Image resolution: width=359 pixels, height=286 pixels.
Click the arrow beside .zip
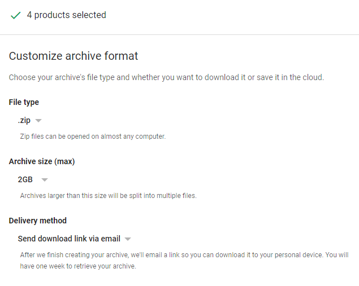pyautogui.click(x=38, y=121)
